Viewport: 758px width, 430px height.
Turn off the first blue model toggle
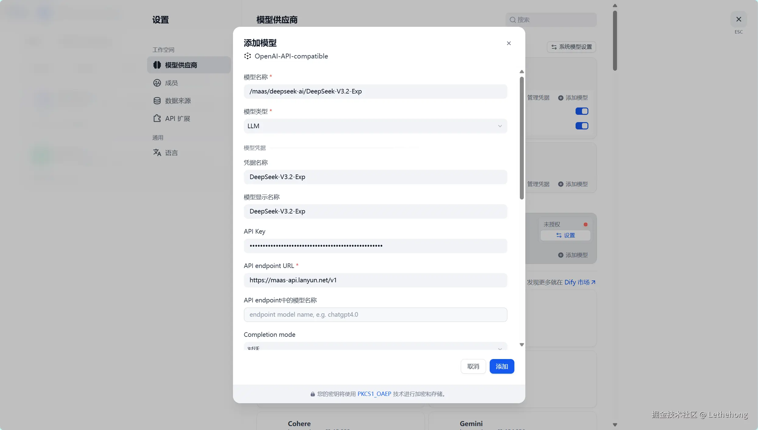click(x=581, y=111)
